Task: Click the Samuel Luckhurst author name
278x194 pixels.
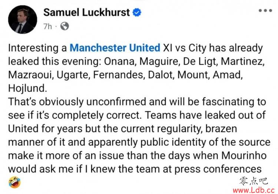Action: (86, 12)
